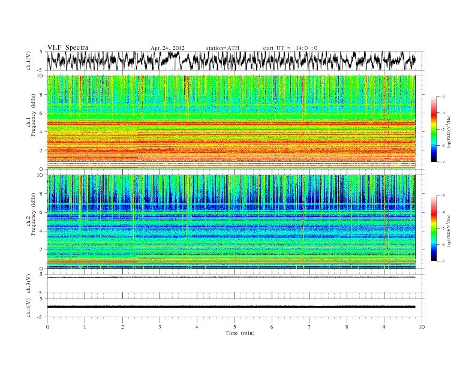Click the "ch.4(V)" axis label
This screenshot has width=475, height=367.
[29, 308]
